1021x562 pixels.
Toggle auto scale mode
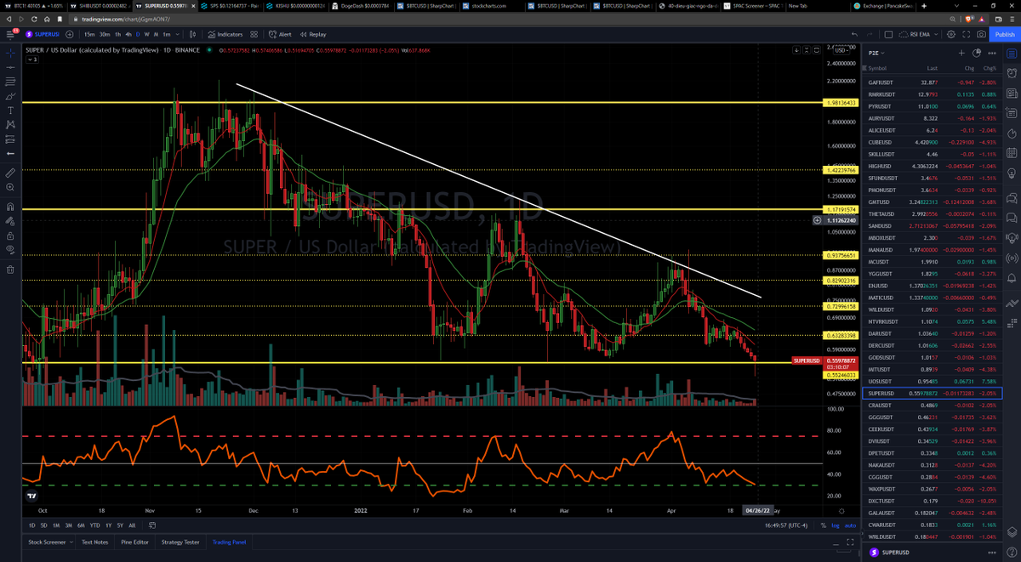pyautogui.click(x=849, y=525)
